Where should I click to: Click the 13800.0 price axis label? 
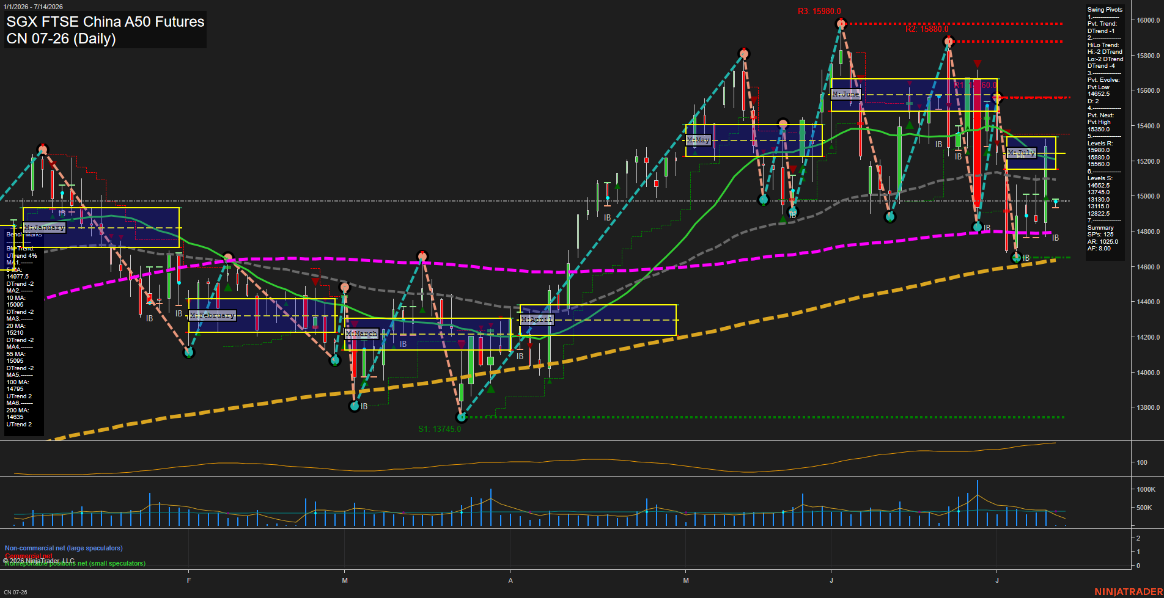(x=1148, y=407)
